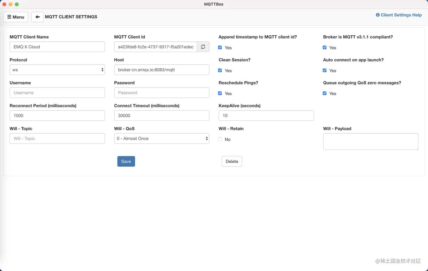Open Client Settings Help link

coord(399,15)
